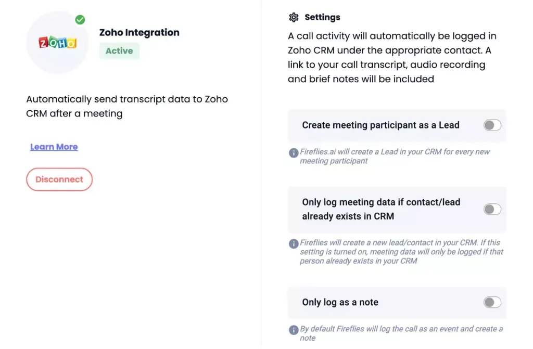Enable creating meeting participants as Leads
Screen dimensions: 533x349
pyautogui.click(x=491, y=125)
